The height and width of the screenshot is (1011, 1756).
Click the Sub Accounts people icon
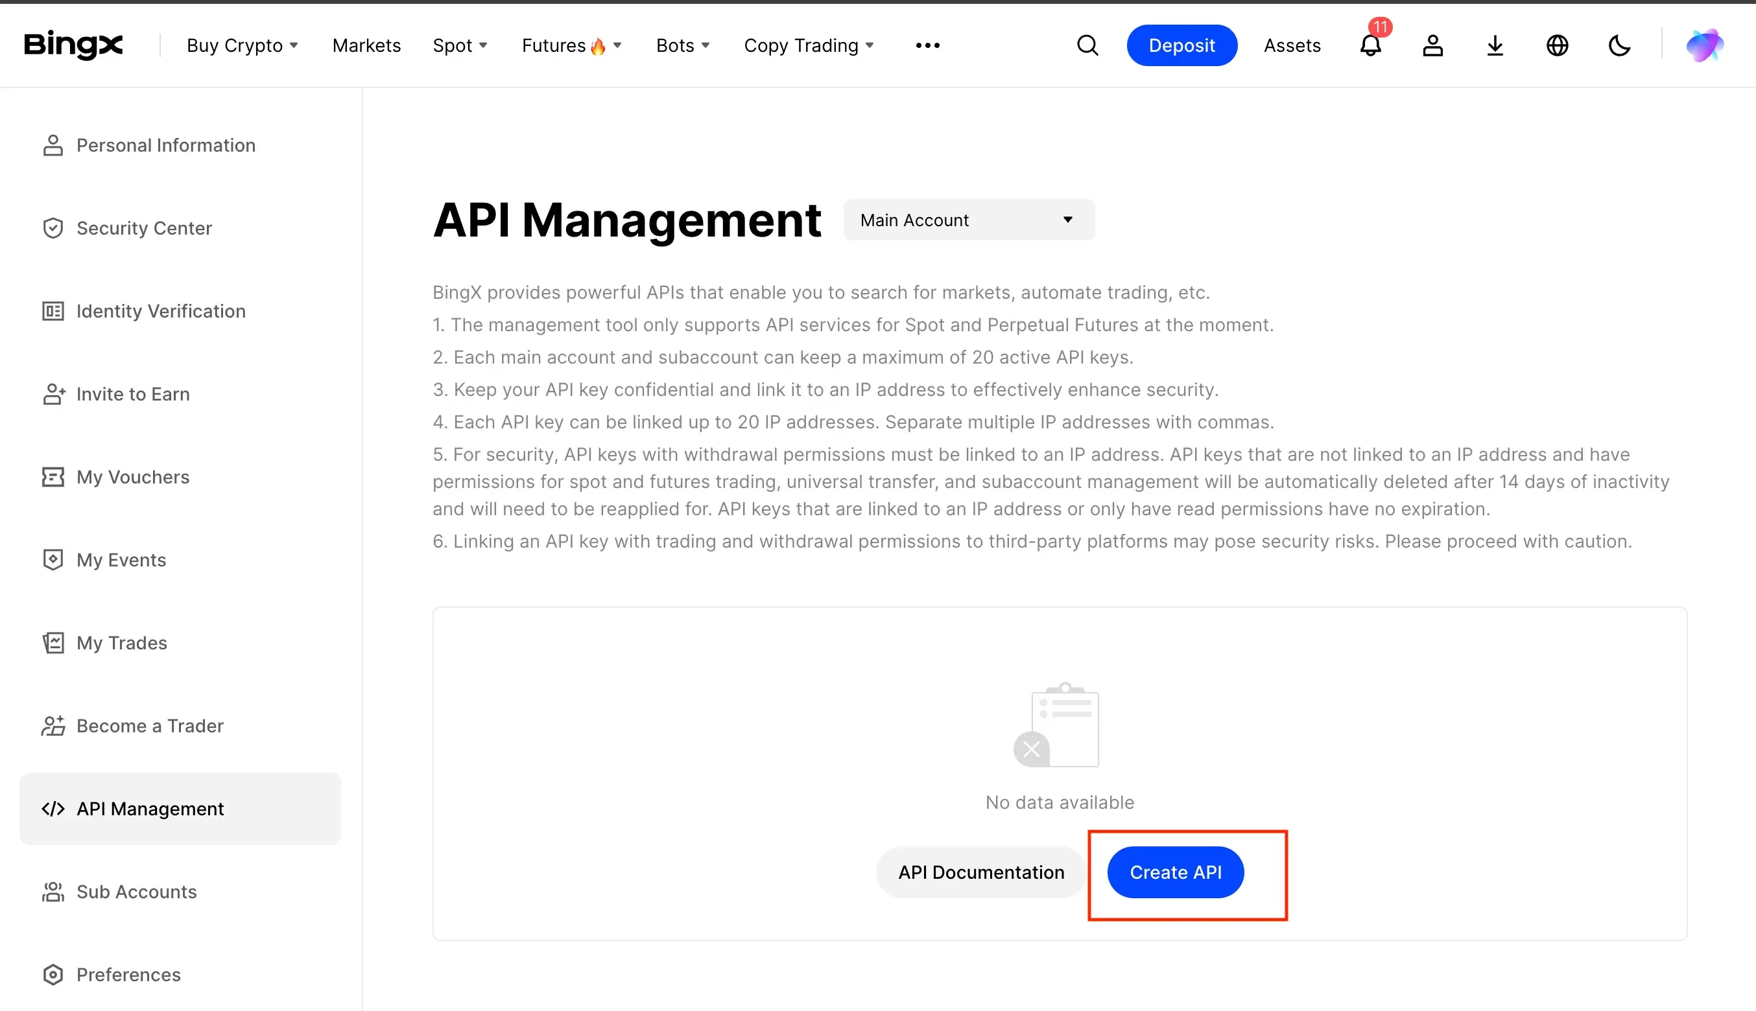pyautogui.click(x=53, y=892)
